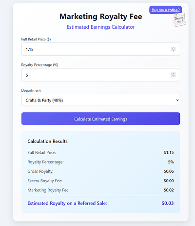Click the Marketing Royalty Fee page heading
Viewport: 195px width, 226px height.
100,17
